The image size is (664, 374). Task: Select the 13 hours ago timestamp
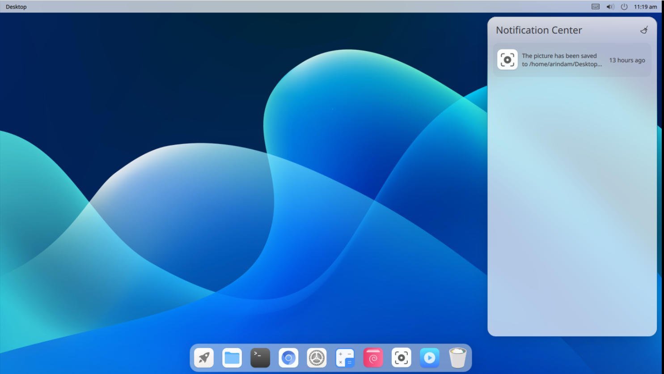pyautogui.click(x=627, y=60)
